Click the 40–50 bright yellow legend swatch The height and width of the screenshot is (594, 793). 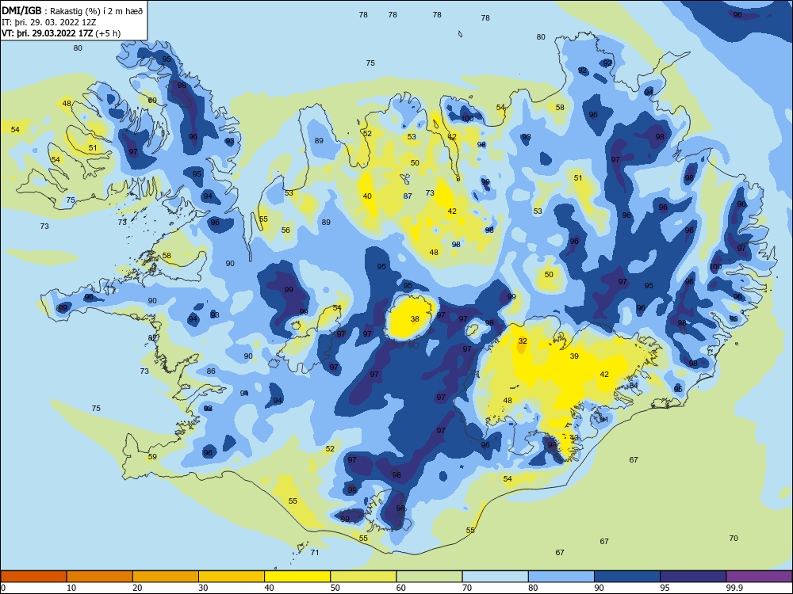pos(297,577)
